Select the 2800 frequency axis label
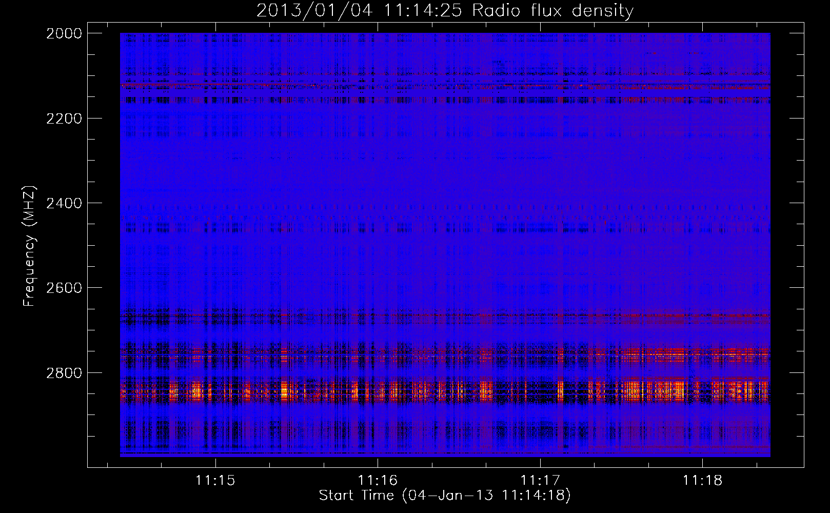Image resolution: width=830 pixels, height=513 pixels. [64, 372]
